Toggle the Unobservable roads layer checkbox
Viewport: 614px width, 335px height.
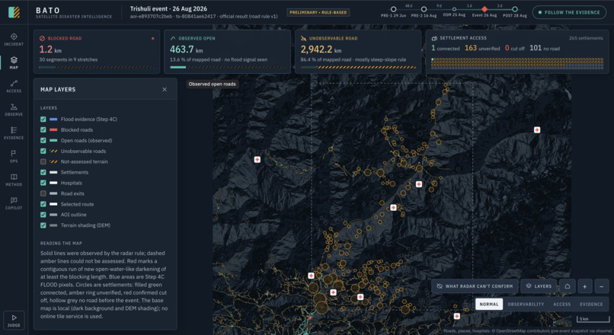coord(43,151)
